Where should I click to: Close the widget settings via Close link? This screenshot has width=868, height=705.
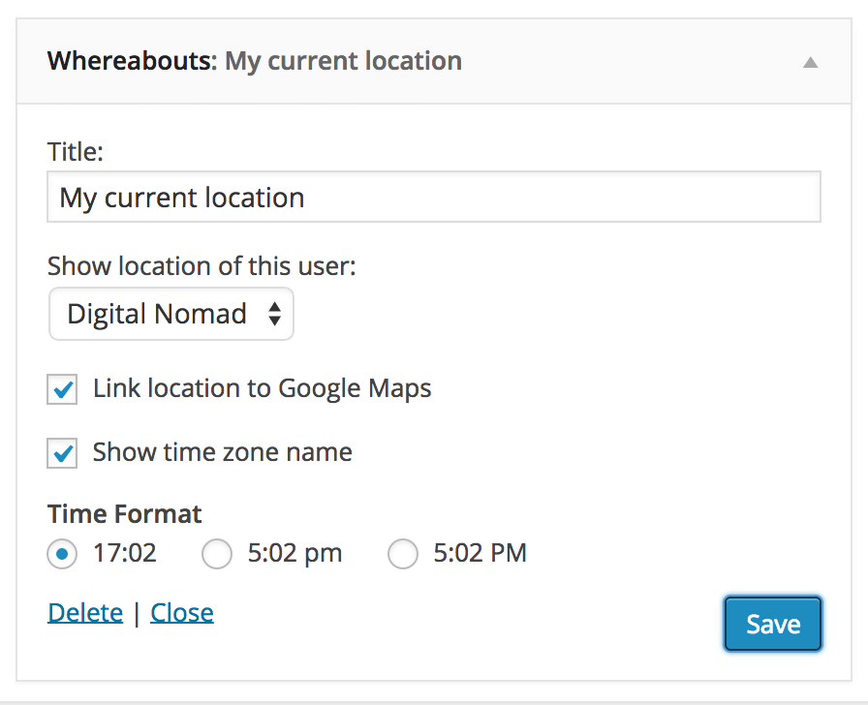(181, 613)
